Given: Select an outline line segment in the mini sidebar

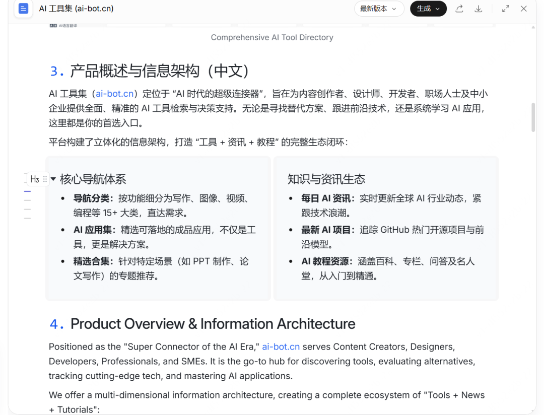Looking at the screenshot, I should point(27,199).
